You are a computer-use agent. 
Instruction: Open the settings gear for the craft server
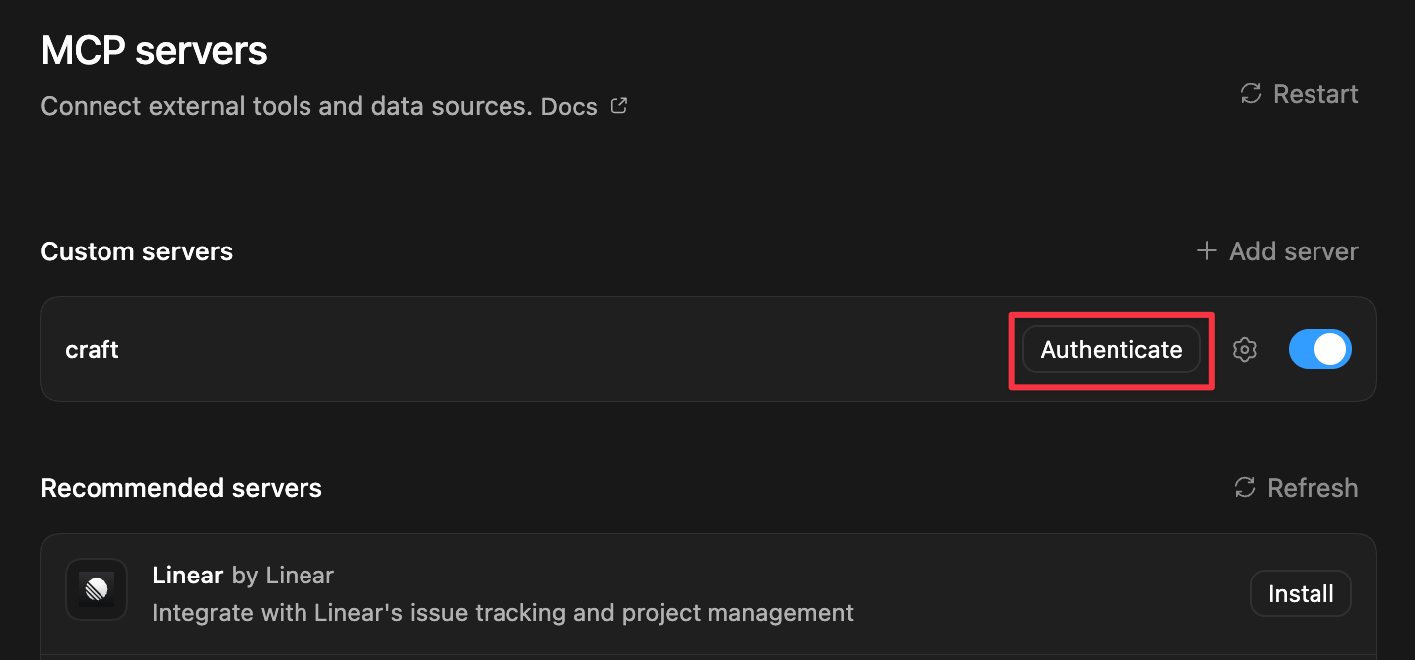coord(1244,349)
